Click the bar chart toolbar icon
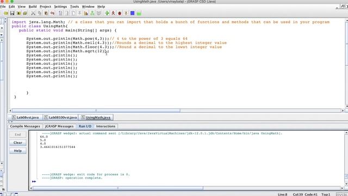Screen dimensions: 348x196 [86, 13]
